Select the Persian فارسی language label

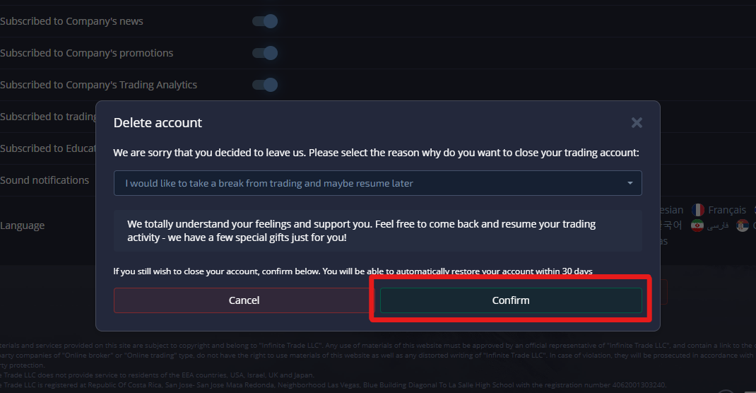pos(717,225)
